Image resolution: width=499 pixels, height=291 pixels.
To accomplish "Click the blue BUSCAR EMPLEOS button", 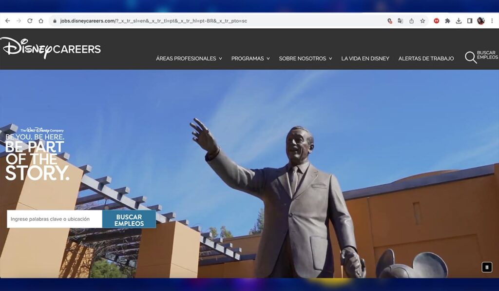I will (x=129, y=219).
